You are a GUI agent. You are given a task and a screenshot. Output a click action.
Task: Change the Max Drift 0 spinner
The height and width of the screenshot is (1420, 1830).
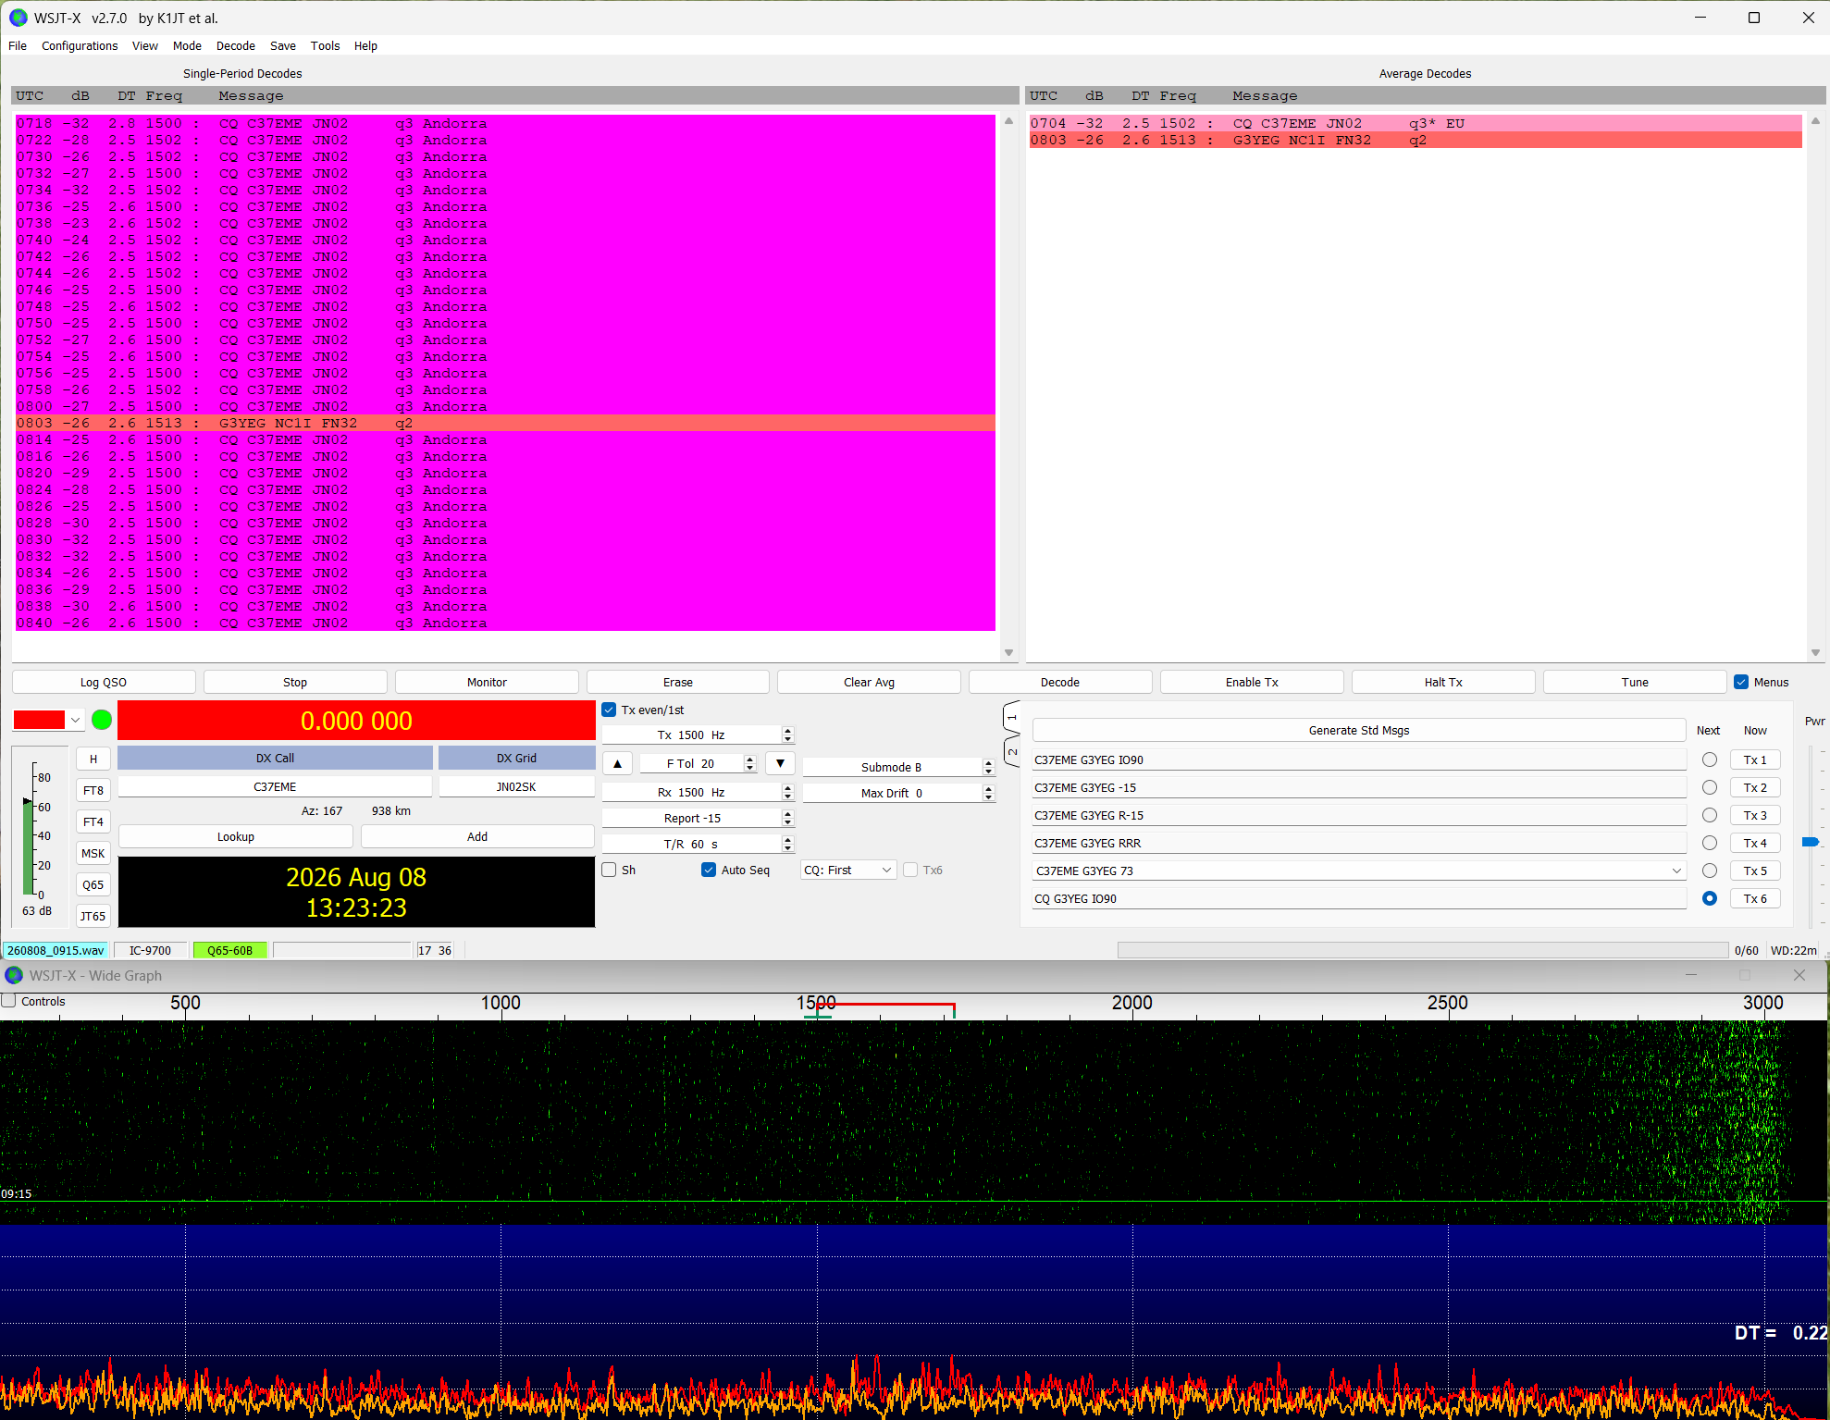coord(988,794)
